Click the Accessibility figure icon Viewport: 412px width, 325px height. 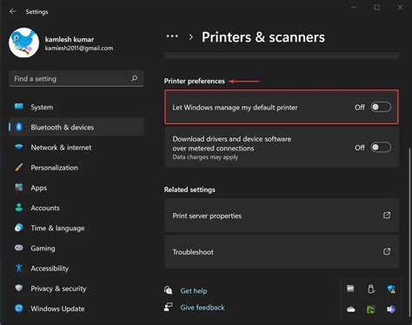pyautogui.click(x=19, y=268)
